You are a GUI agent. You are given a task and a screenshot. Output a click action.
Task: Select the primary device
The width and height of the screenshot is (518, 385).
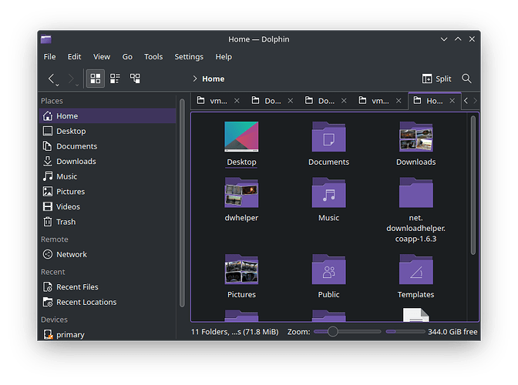click(x=107, y=334)
